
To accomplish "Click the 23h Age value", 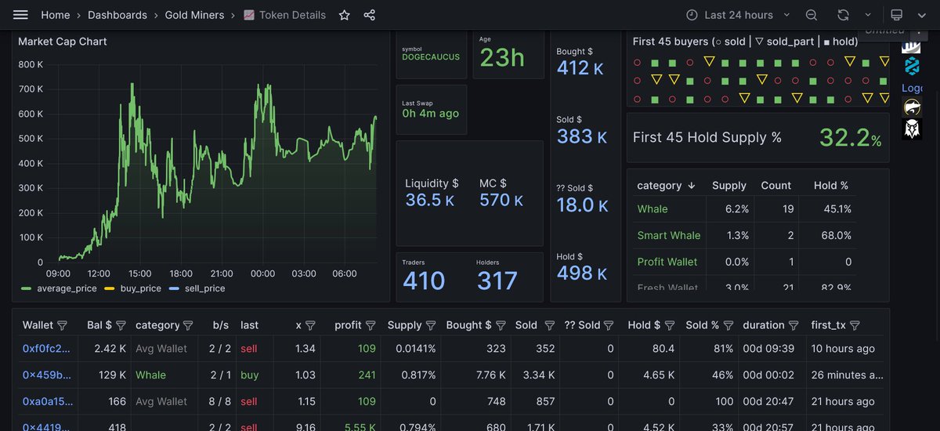I will point(502,57).
